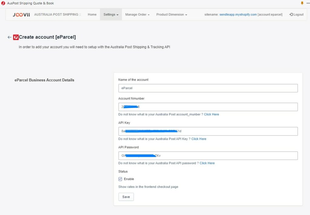The width and height of the screenshot is (310, 215).
Task: Click Here link for API password help
Action: (x=207, y=163)
